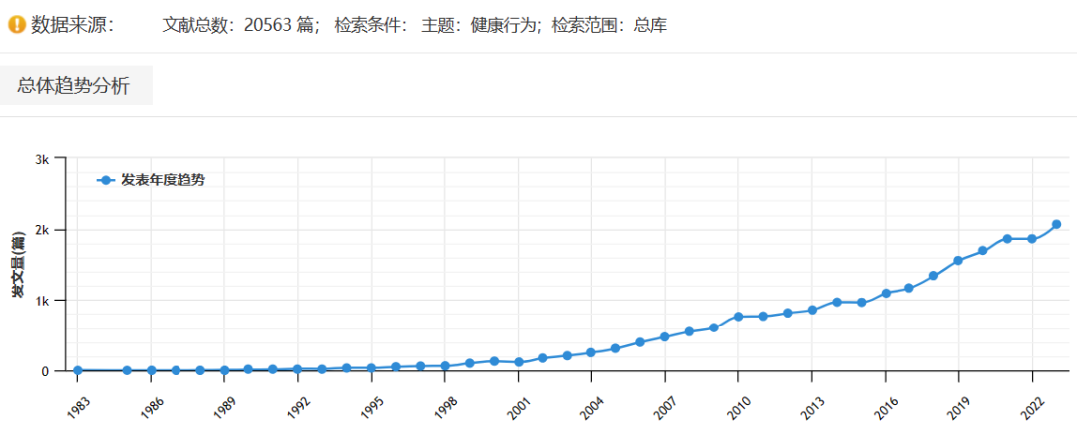Click the data point above 2013
The height and width of the screenshot is (435, 1077).
click(812, 311)
